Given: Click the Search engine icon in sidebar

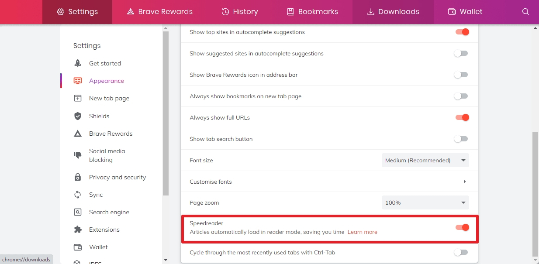Looking at the screenshot, I should 78,212.
